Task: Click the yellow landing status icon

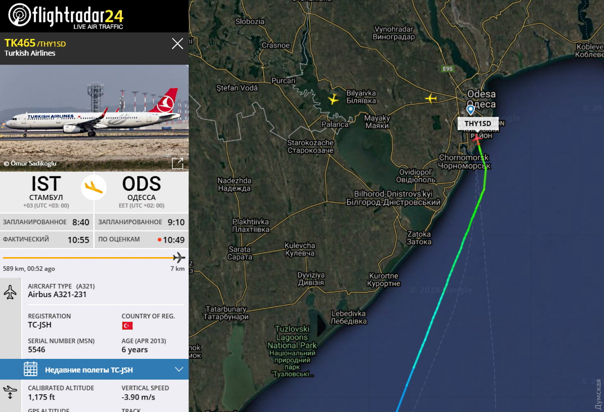Action: click(94, 187)
